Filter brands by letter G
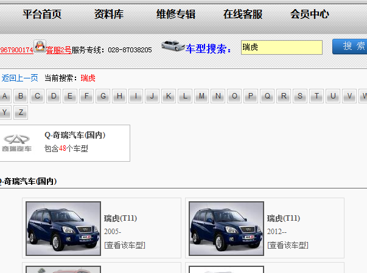The image size is (367, 273). [x=103, y=96]
